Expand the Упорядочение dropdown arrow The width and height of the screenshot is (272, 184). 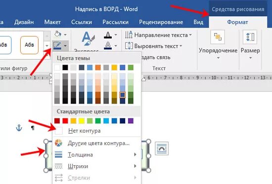click(218, 58)
